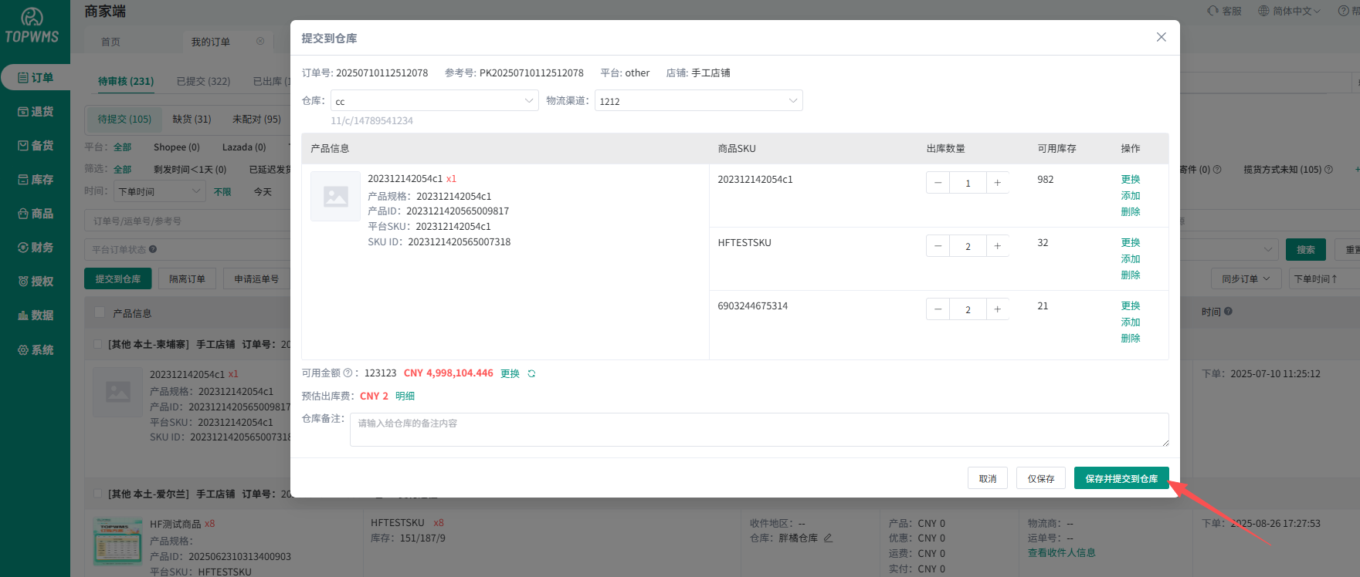The height and width of the screenshot is (577, 1360).
Task: Click the 保存并提交到仓库 button
Action: pyautogui.click(x=1121, y=478)
